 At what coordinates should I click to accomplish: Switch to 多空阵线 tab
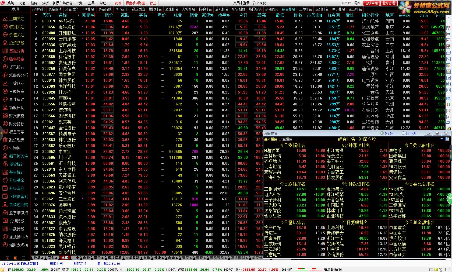(105, 9)
